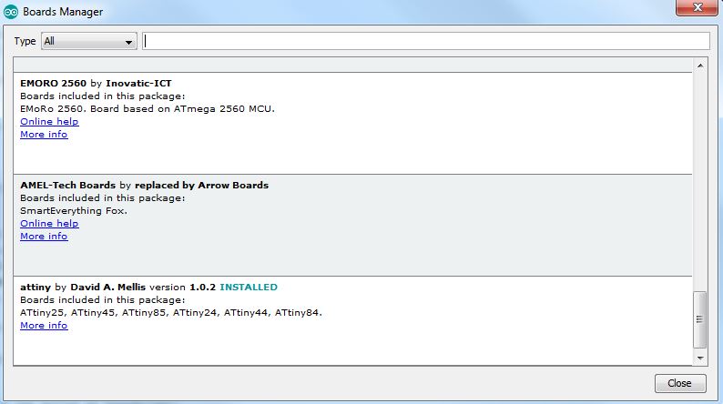Open Online help link for EMORO 2560
The height and width of the screenshot is (404, 723).
(x=49, y=122)
